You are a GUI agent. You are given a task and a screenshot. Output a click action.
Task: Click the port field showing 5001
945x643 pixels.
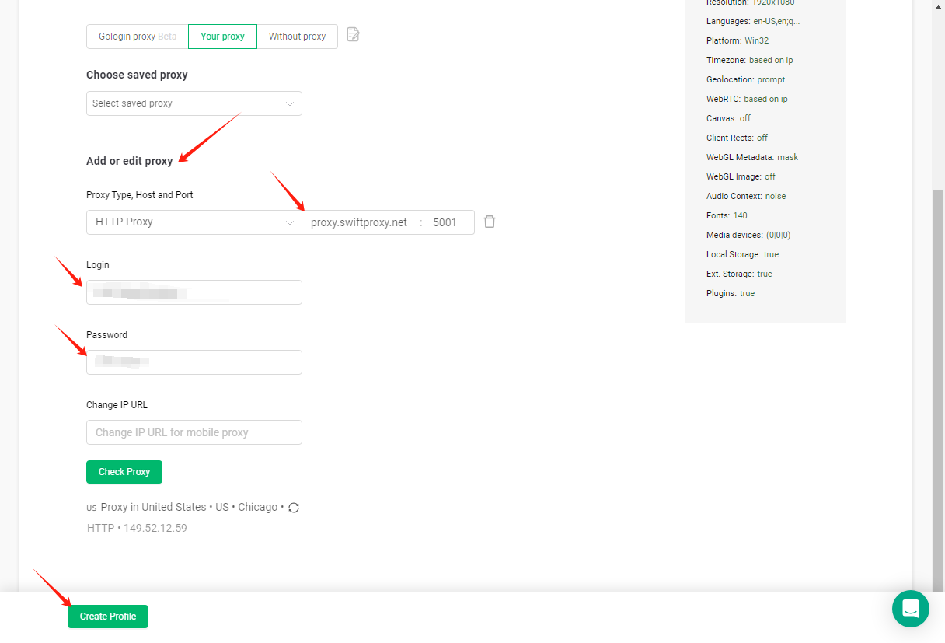click(x=446, y=222)
